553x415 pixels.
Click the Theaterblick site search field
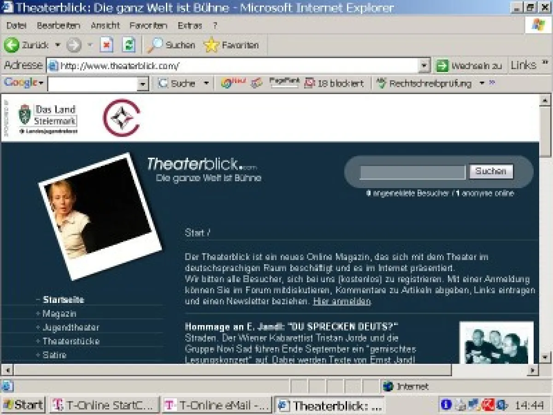point(412,172)
